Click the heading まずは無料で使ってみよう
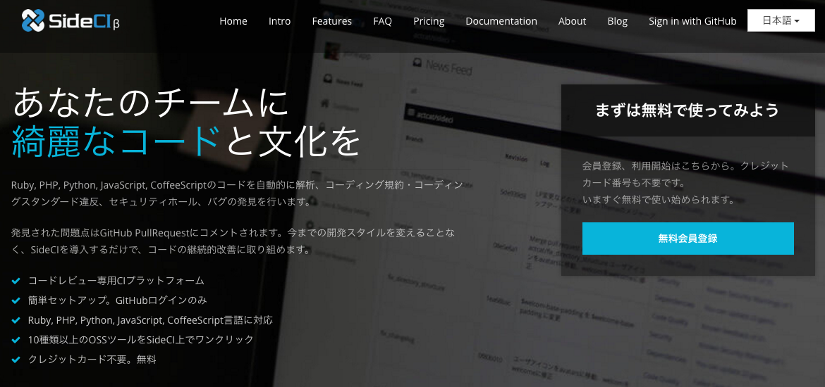The height and width of the screenshot is (387, 825). point(687,110)
